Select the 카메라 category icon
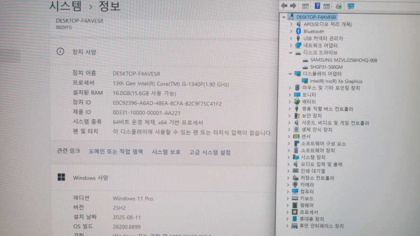Viewport: 420px width, 236px height. pyautogui.click(x=295, y=184)
